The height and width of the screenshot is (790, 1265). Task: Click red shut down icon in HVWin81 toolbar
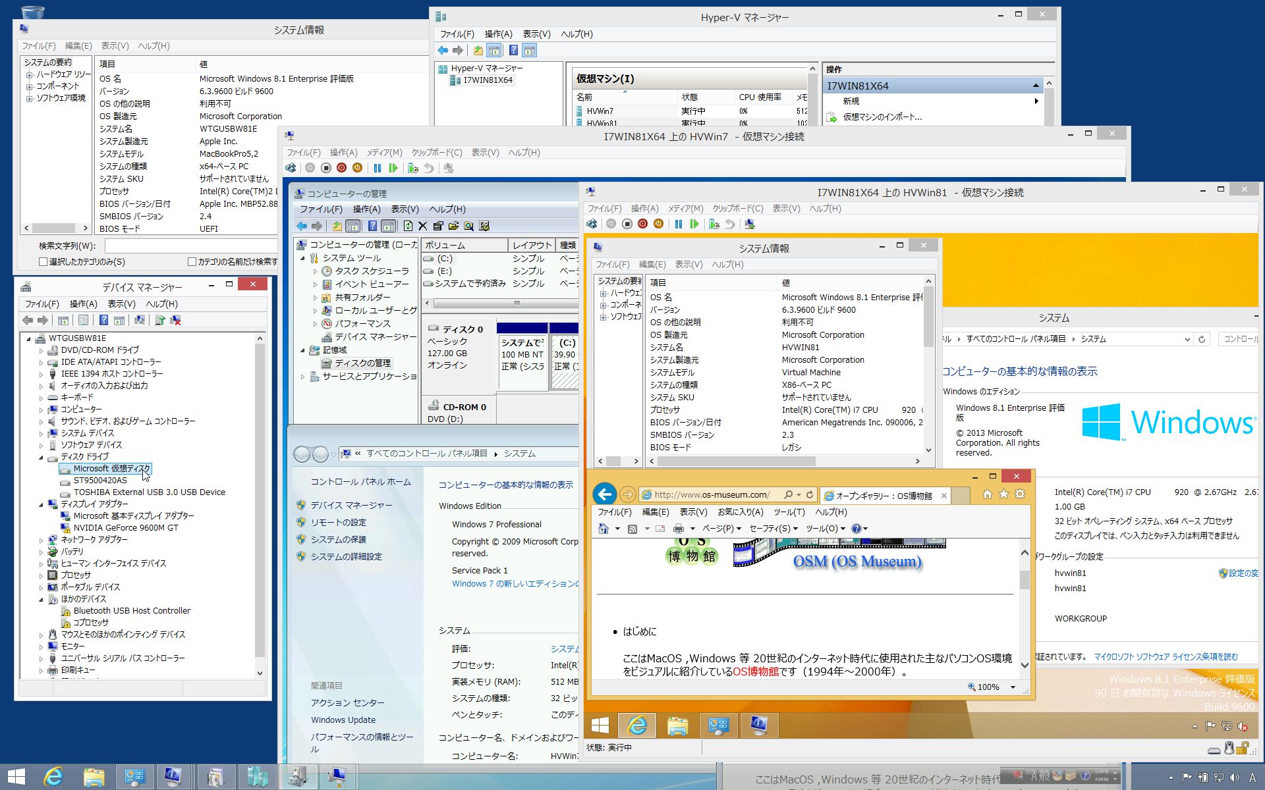coord(642,224)
